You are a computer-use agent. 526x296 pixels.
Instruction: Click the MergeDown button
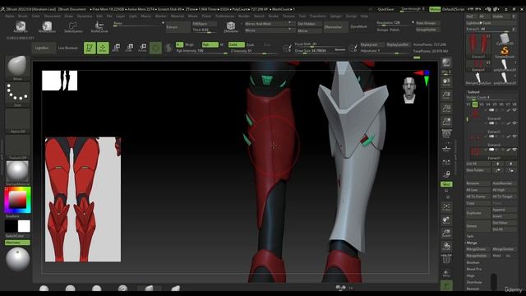point(478,249)
